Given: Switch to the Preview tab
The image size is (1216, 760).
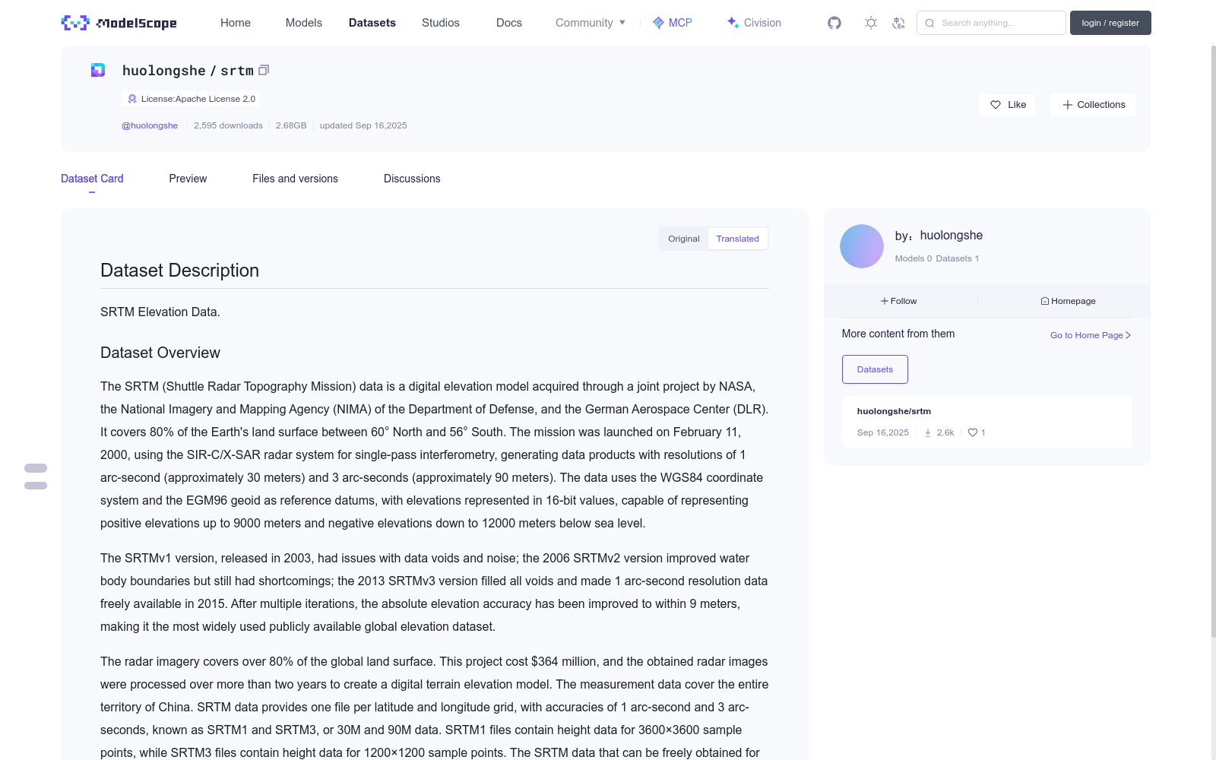Looking at the screenshot, I should coord(188,179).
